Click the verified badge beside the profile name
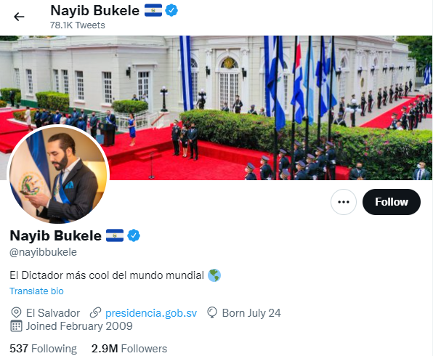Image resolution: width=441 pixels, height=356 pixels. [x=134, y=235]
